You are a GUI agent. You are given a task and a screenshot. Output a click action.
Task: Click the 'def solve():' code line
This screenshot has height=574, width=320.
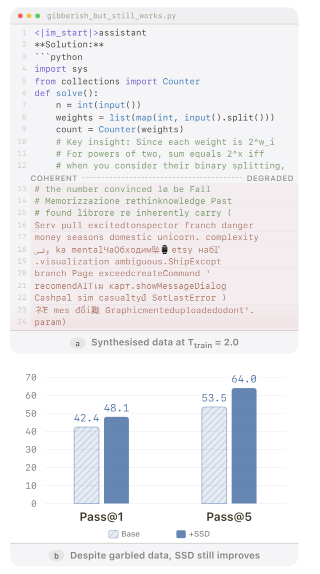(66, 94)
